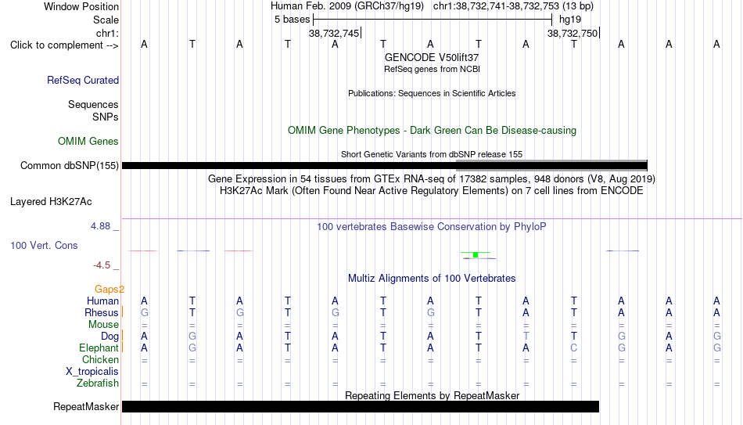Open the OMIM Genes track label

tap(88, 142)
